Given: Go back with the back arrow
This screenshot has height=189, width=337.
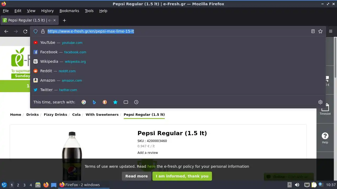Looking at the screenshot, I should 6,31.
